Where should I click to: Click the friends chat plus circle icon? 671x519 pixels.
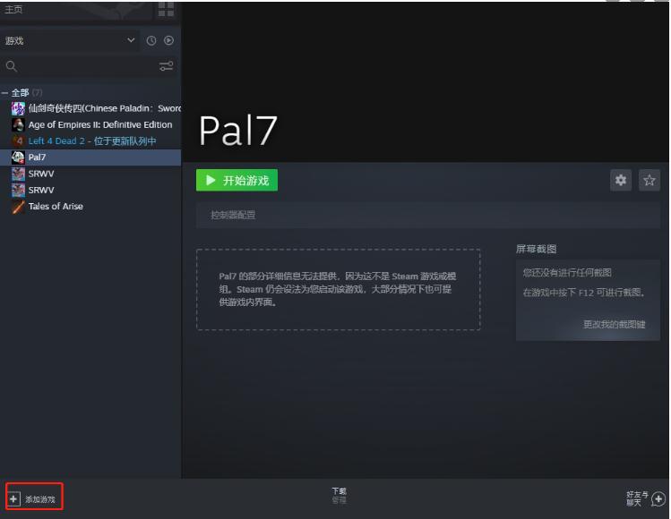click(658, 499)
